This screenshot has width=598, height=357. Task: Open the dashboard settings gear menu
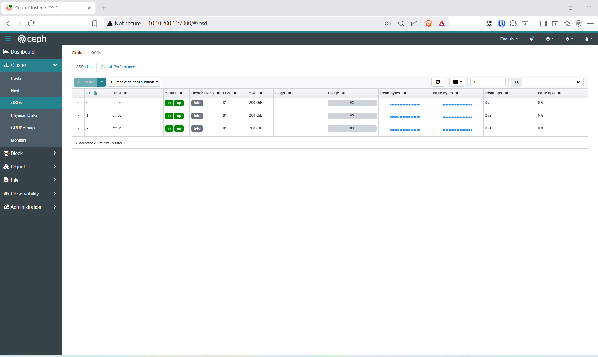(x=569, y=39)
